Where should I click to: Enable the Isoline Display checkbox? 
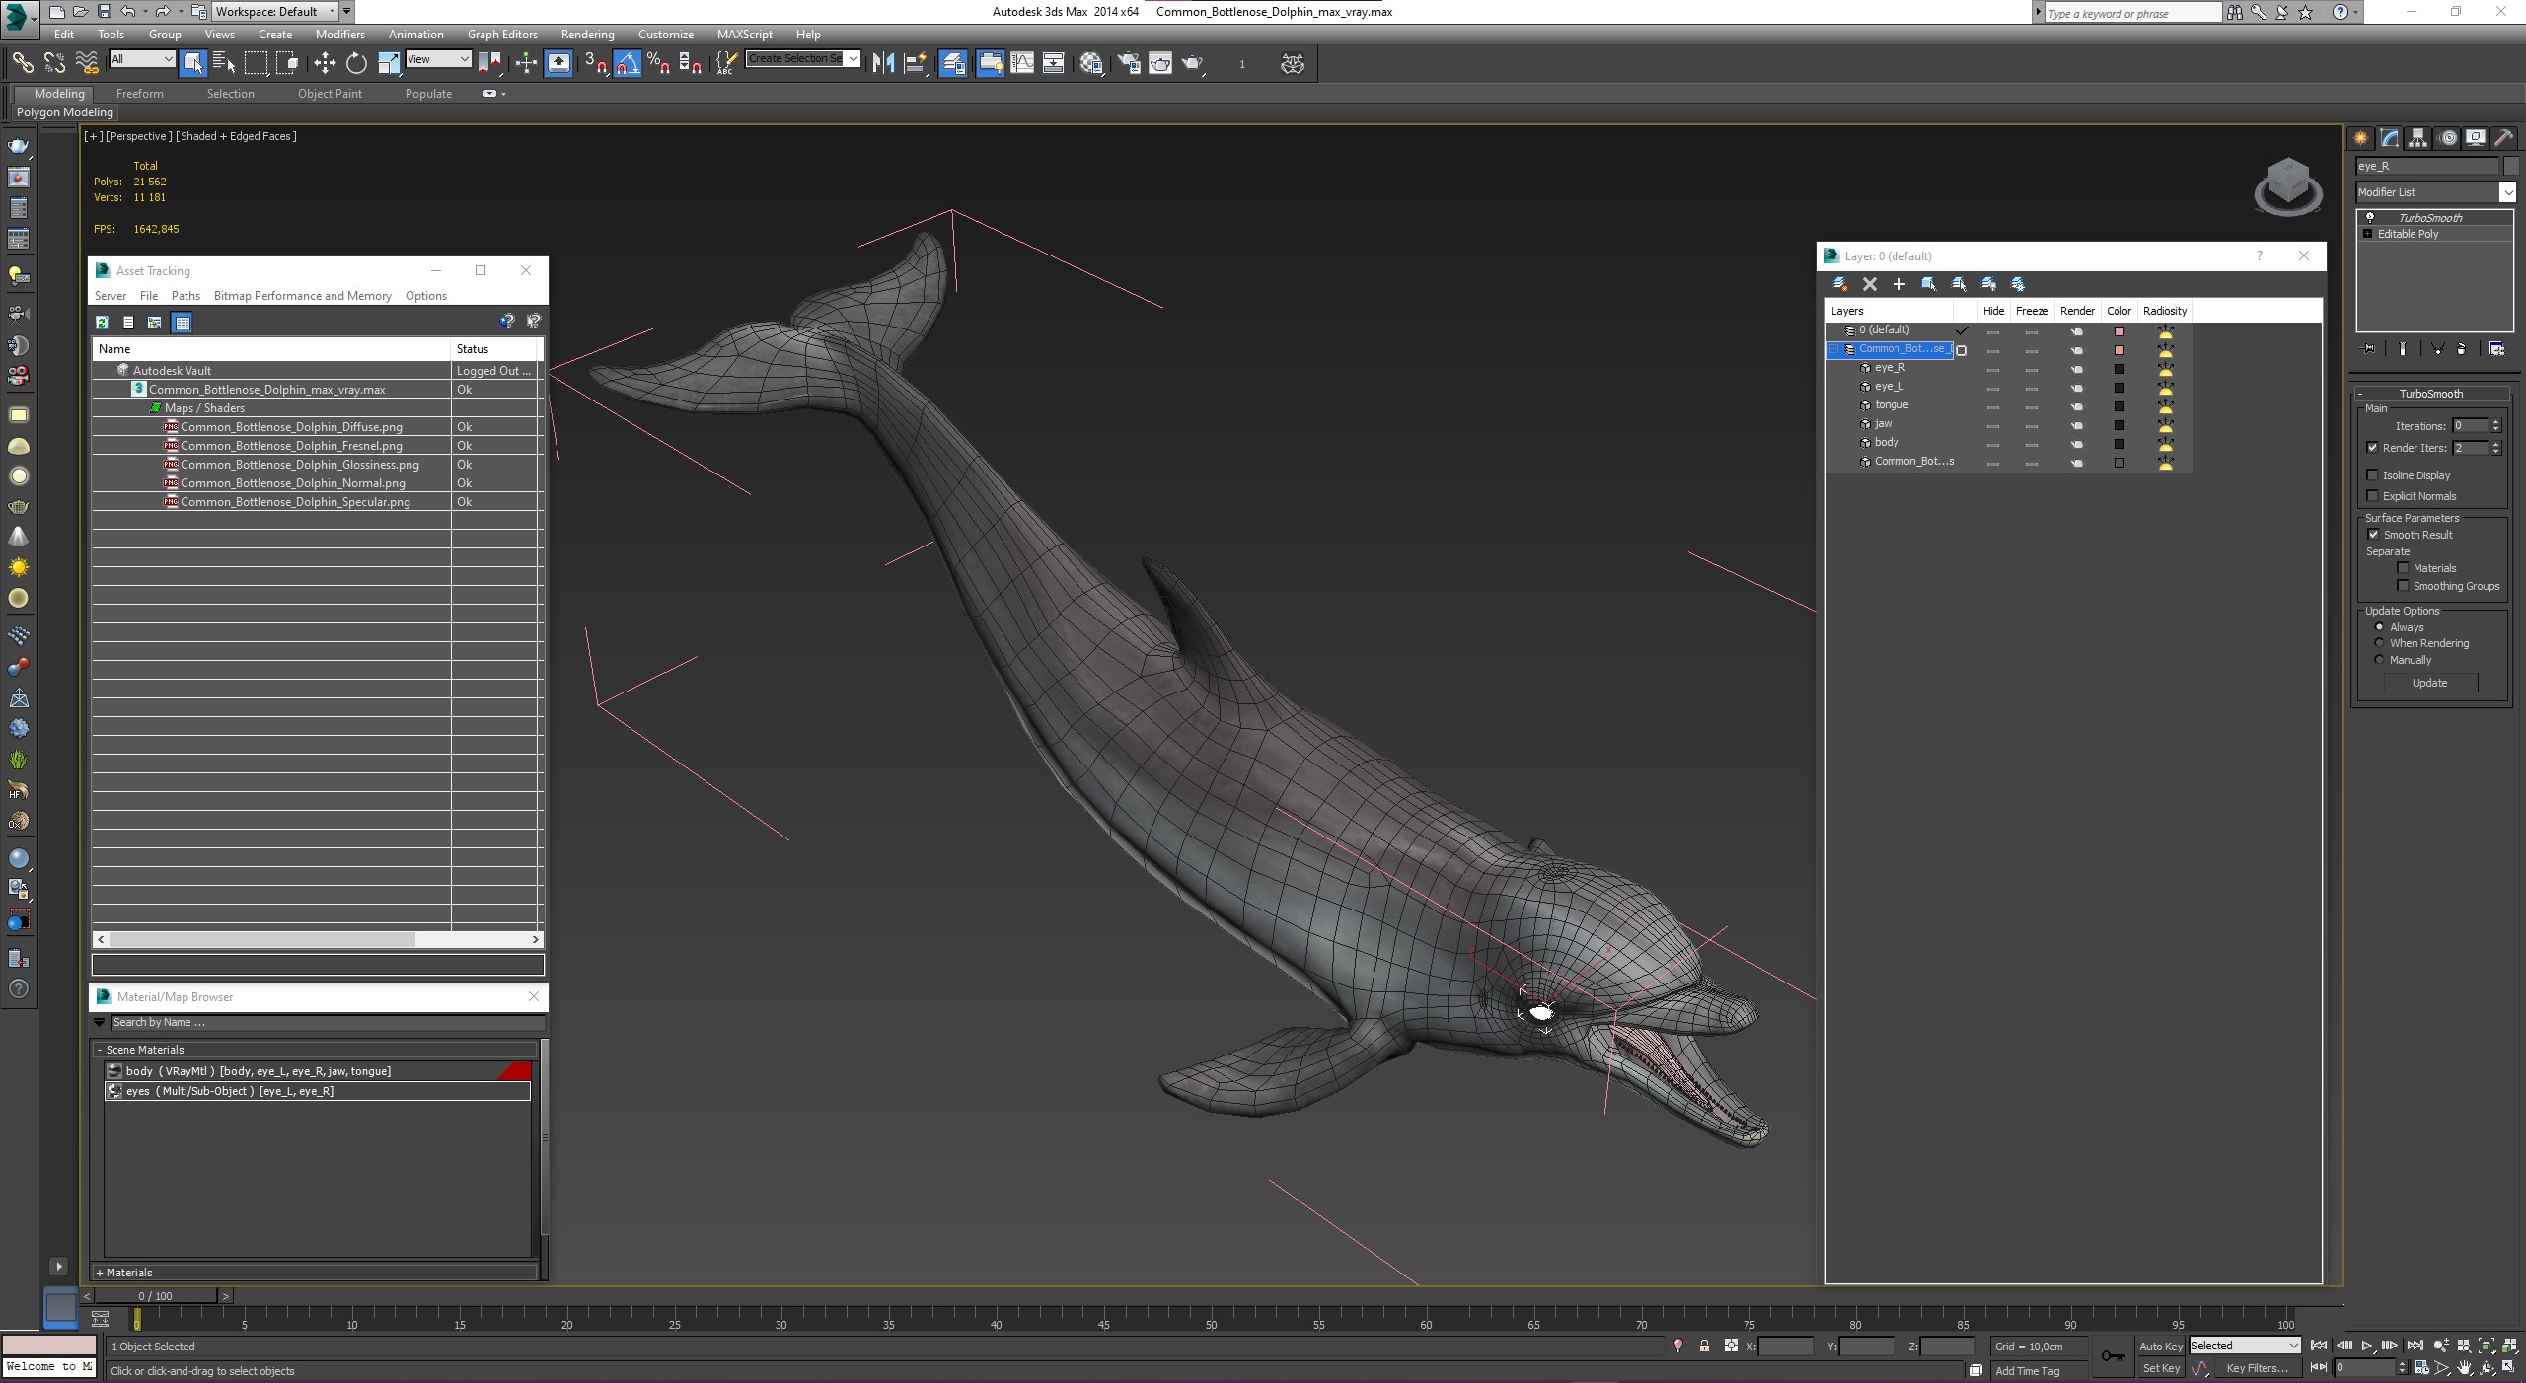(x=2373, y=475)
